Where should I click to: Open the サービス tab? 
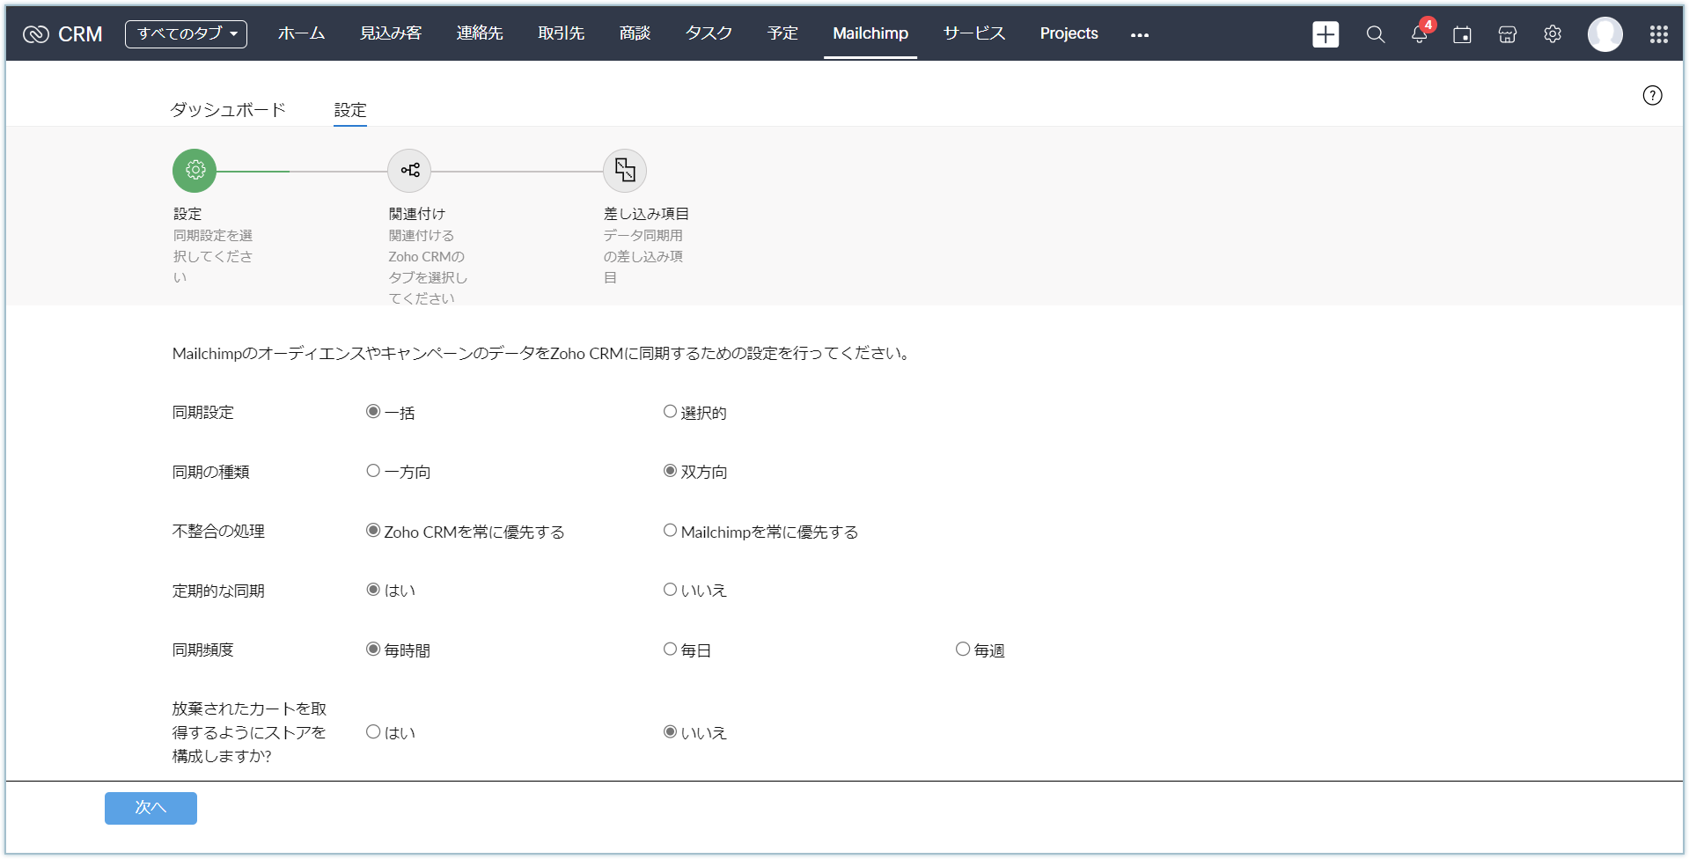(x=974, y=33)
